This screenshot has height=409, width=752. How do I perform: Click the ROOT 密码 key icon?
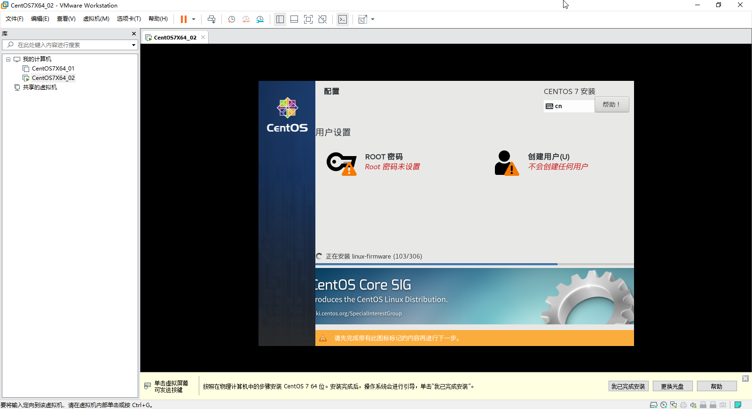pos(342,164)
